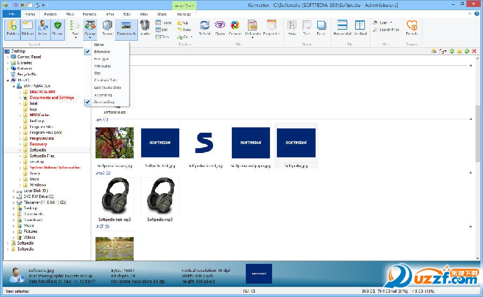
Task: Toggle the Folders pane layout button
Action: pyautogui.click(x=13, y=29)
